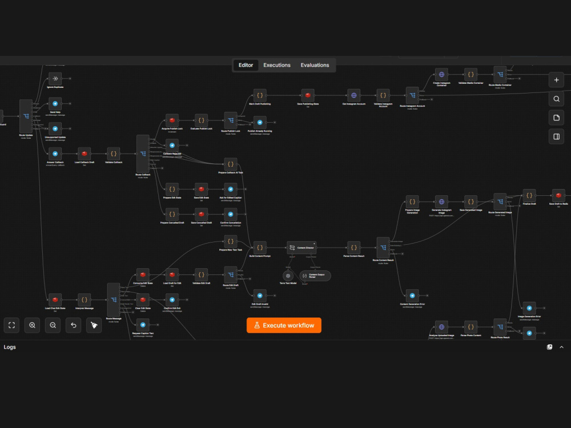This screenshot has width=571, height=428.
Task: Select the Interpret Message code node
Action: 85,300
